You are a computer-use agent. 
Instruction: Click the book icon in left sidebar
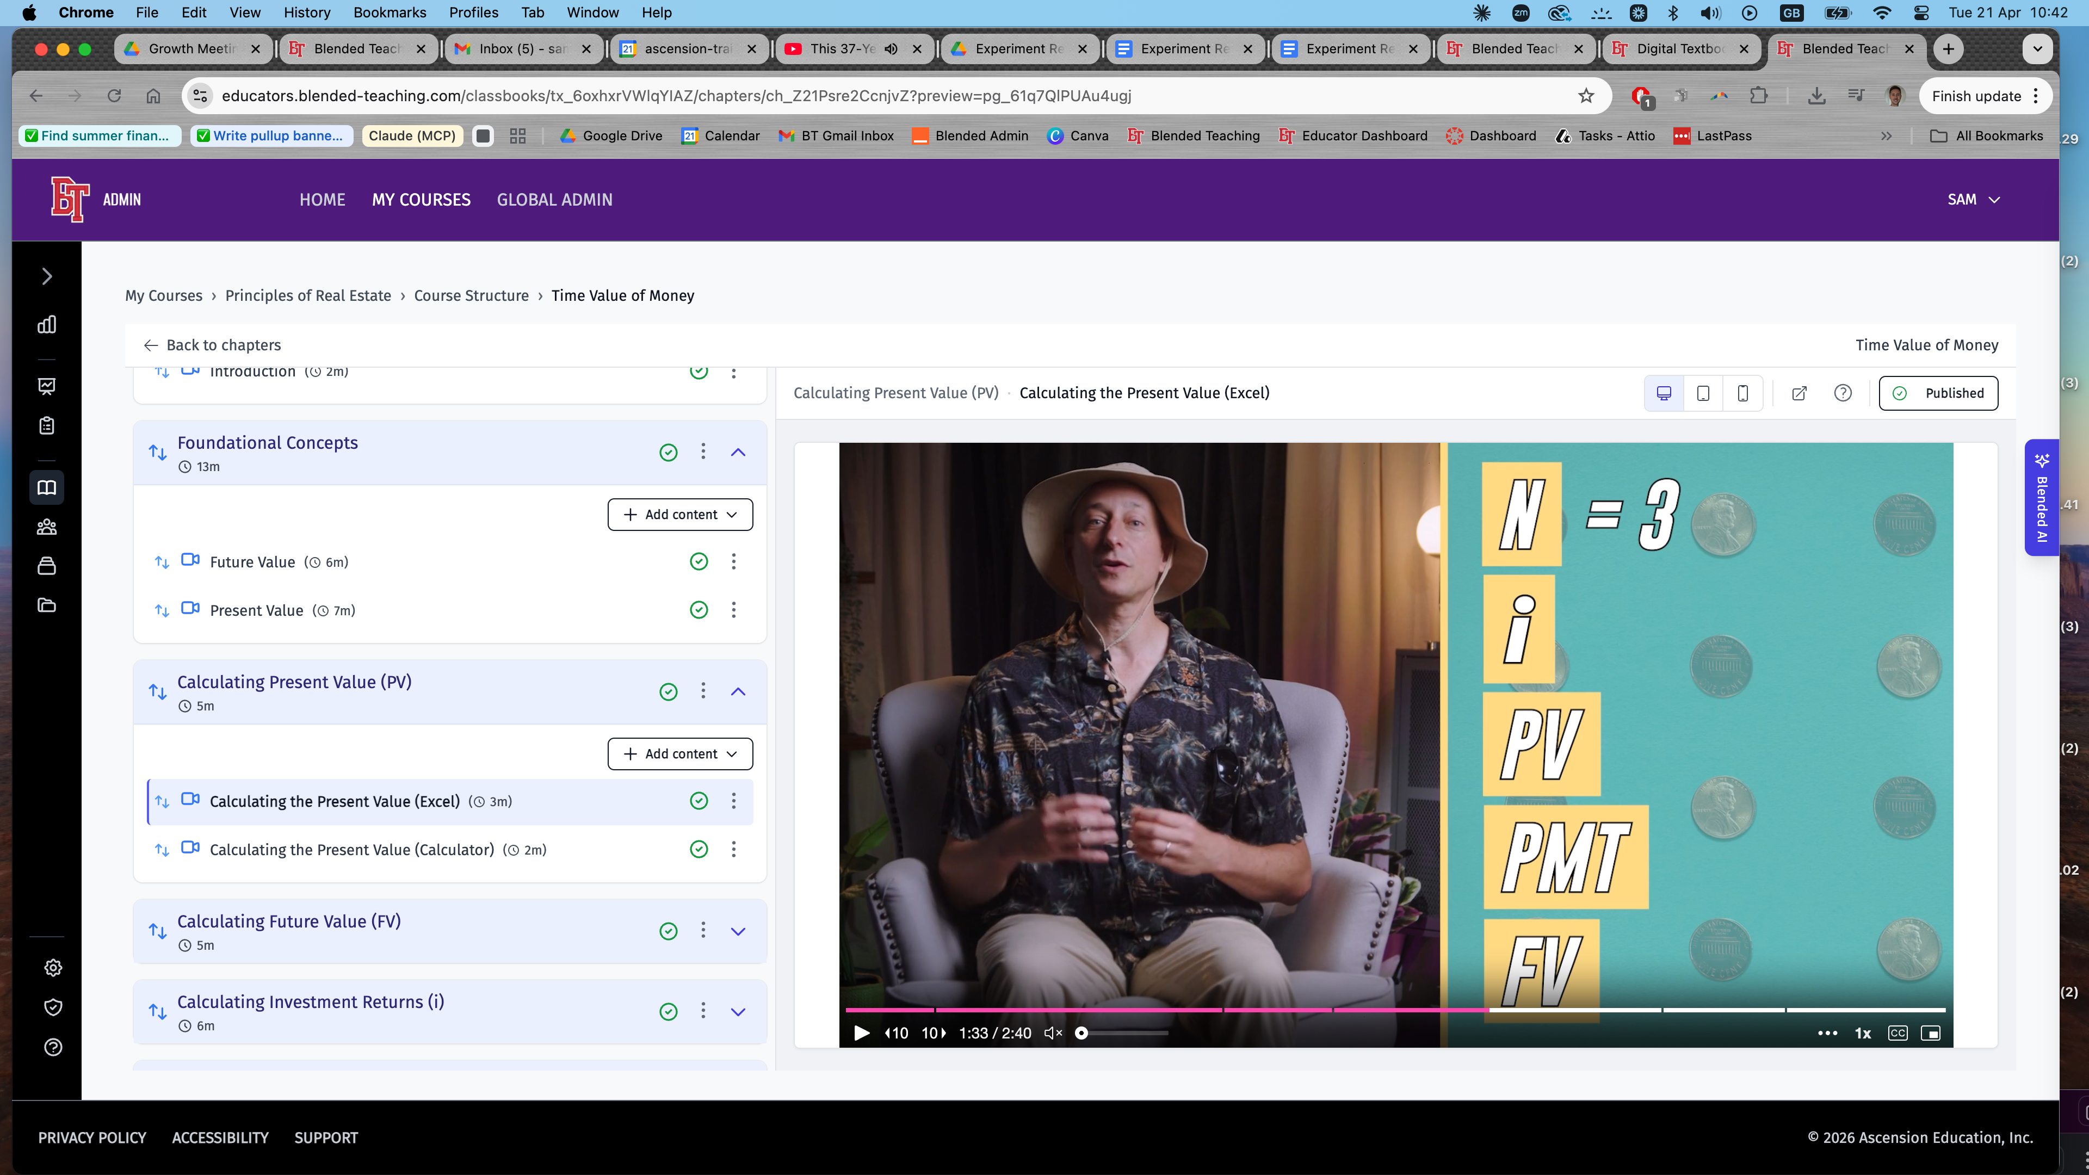(x=47, y=487)
